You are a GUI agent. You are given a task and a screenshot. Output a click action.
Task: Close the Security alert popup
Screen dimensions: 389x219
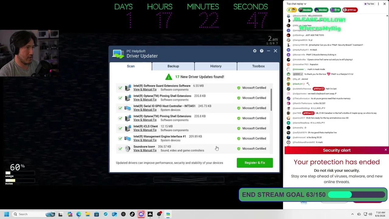click(386, 150)
